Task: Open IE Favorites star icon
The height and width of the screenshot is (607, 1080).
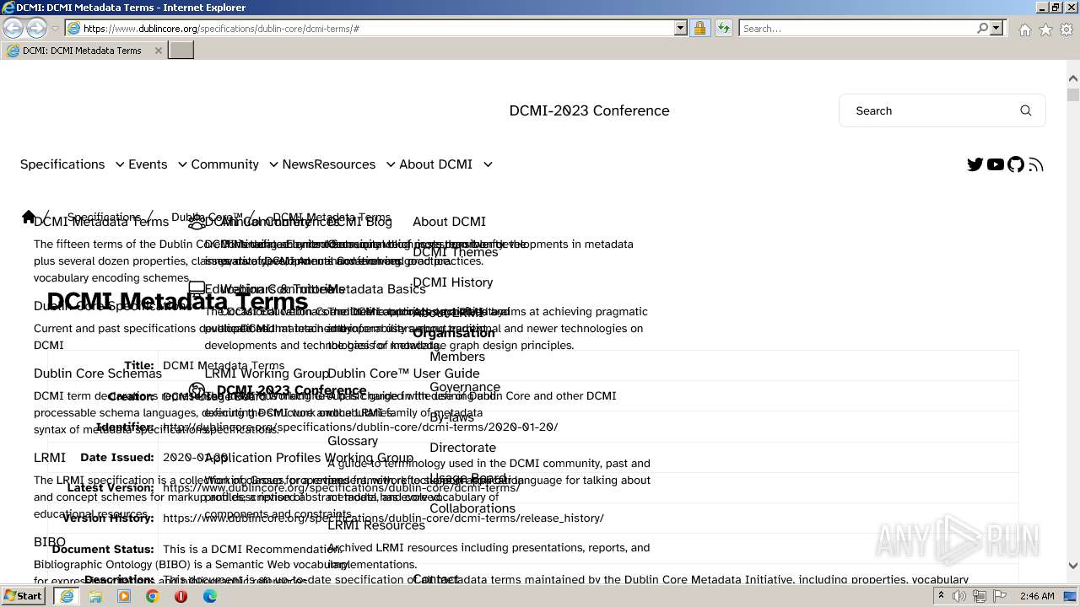Action: pyautogui.click(x=1045, y=30)
